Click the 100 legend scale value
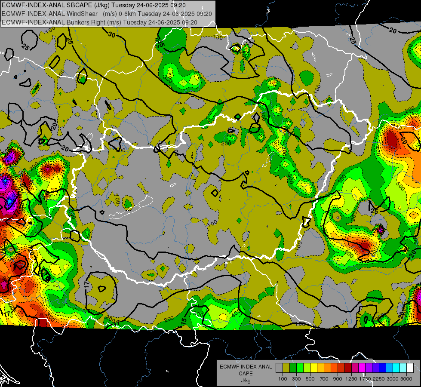Viewport: 421px width, 387px height. pyautogui.click(x=283, y=379)
